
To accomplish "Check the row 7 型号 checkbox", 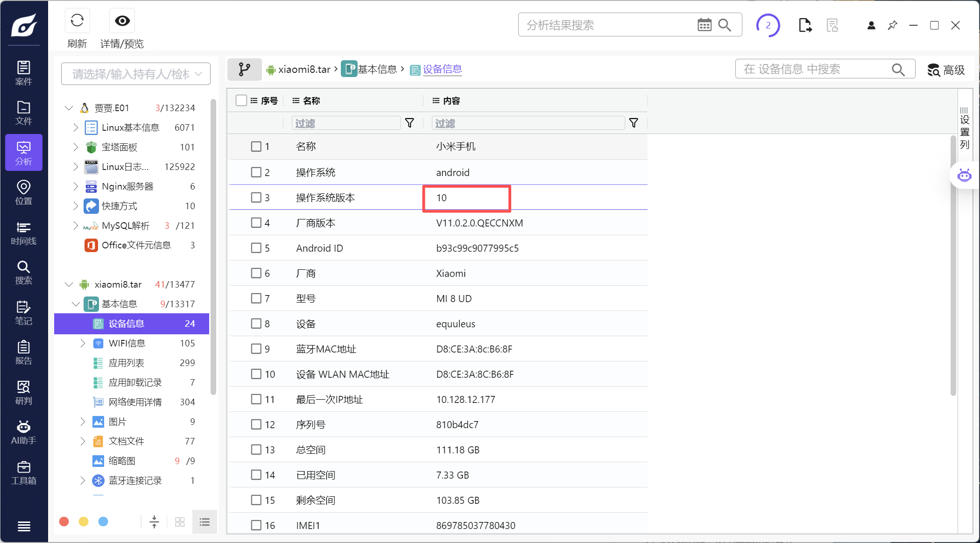I will coord(256,298).
